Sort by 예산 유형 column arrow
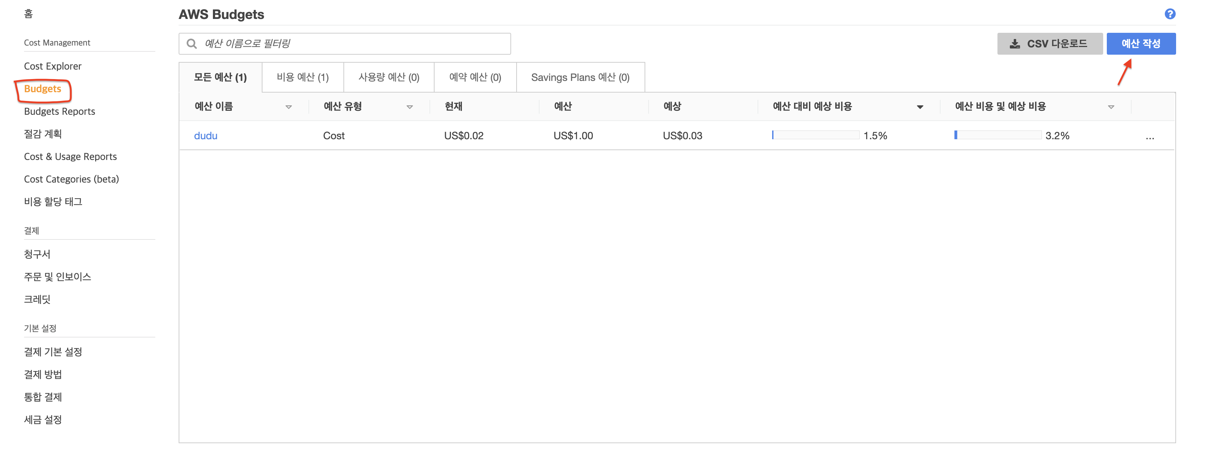Image resolution: width=1214 pixels, height=476 pixels. click(x=409, y=107)
